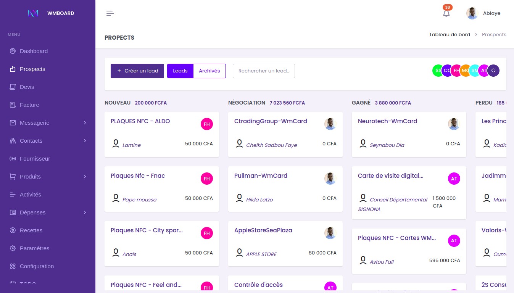Click contact name Pape moussa
514x293 pixels.
click(x=139, y=200)
